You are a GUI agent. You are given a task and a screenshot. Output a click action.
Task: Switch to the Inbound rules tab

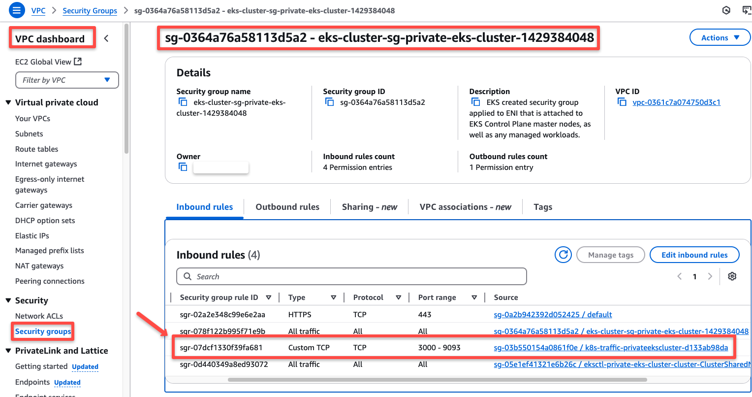pyautogui.click(x=205, y=207)
